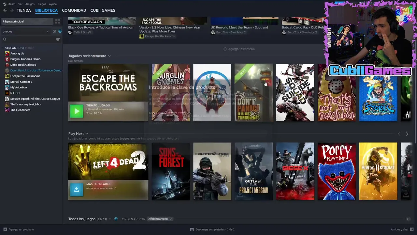Click next arrow in Play Next shelf
Viewport: 417px width, 235px height.
point(407,133)
